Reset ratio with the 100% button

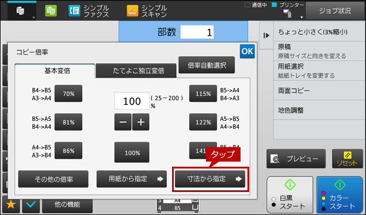[132, 152]
